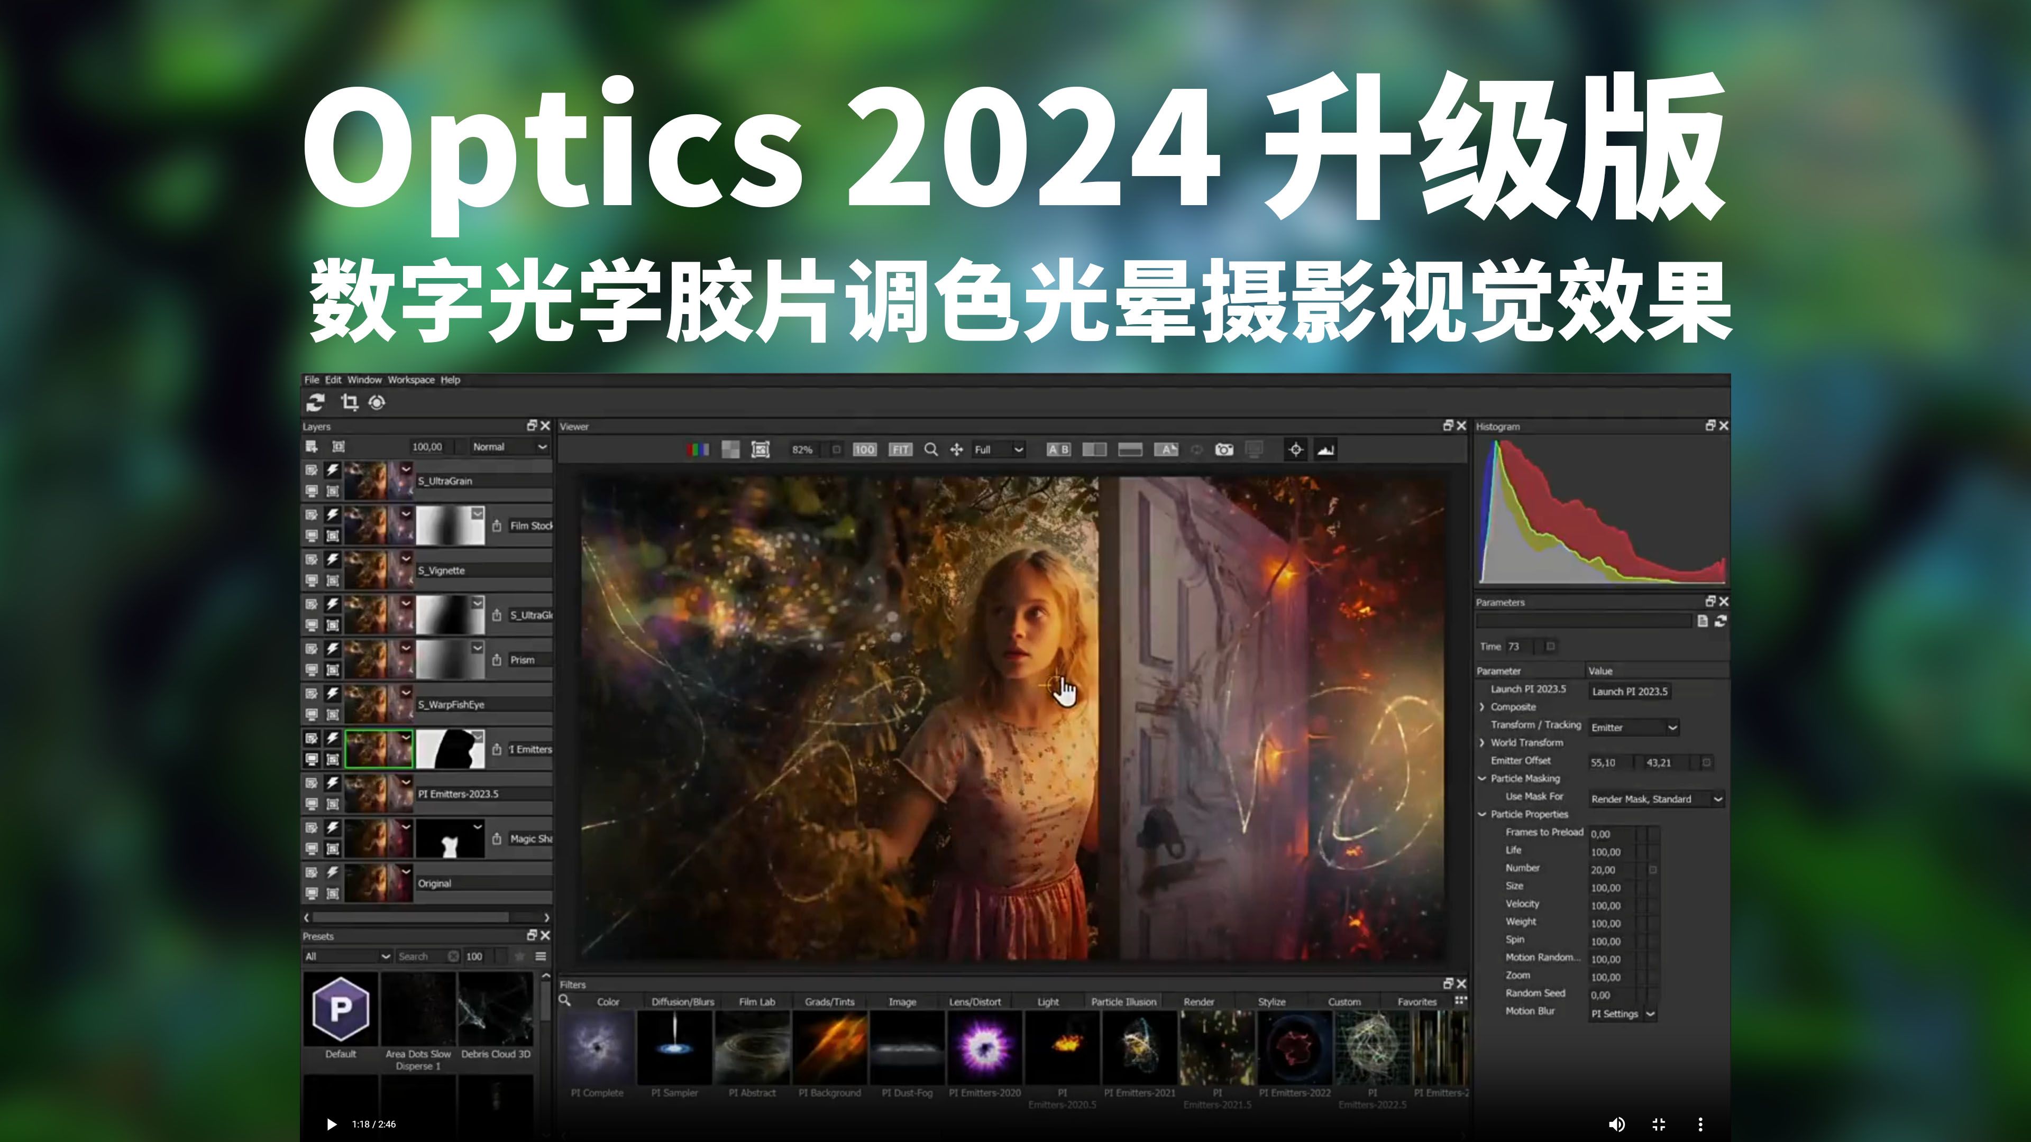Viewport: 2031px width, 1142px height.
Task: Click the share icon on the Prism layer
Action: coord(496,660)
